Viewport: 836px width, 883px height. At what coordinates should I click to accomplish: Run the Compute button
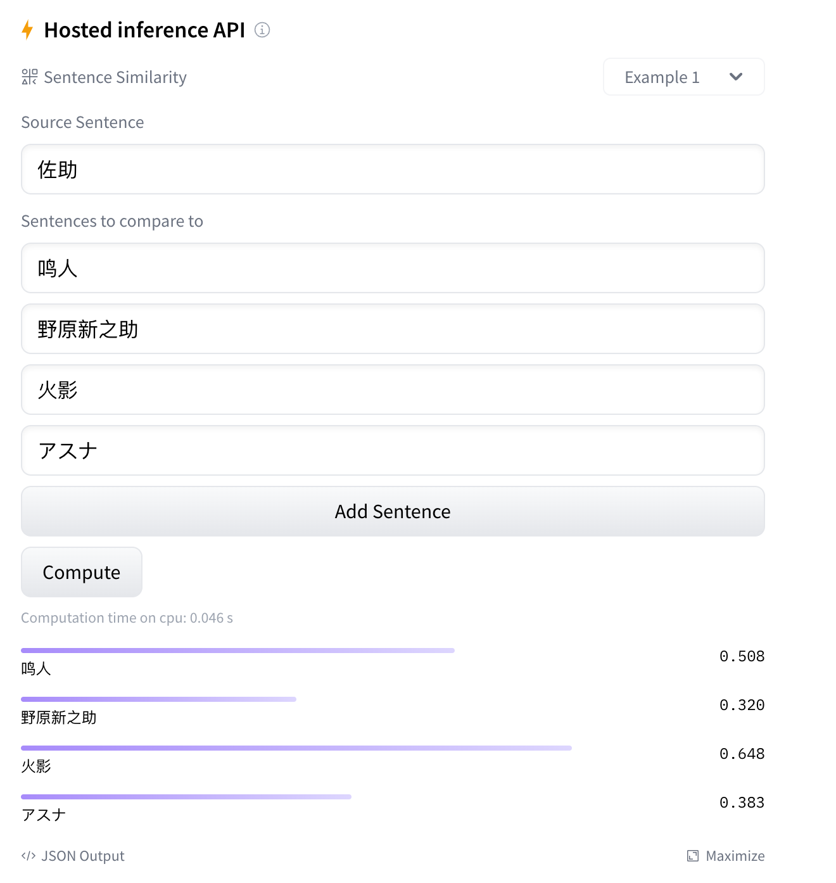(x=82, y=572)
